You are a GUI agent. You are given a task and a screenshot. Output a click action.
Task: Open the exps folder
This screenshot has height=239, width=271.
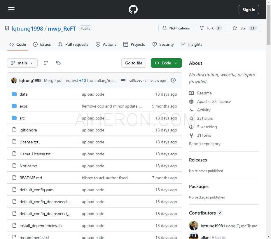(24, 106)
